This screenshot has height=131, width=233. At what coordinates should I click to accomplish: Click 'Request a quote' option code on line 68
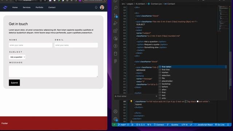pos(152,44)
